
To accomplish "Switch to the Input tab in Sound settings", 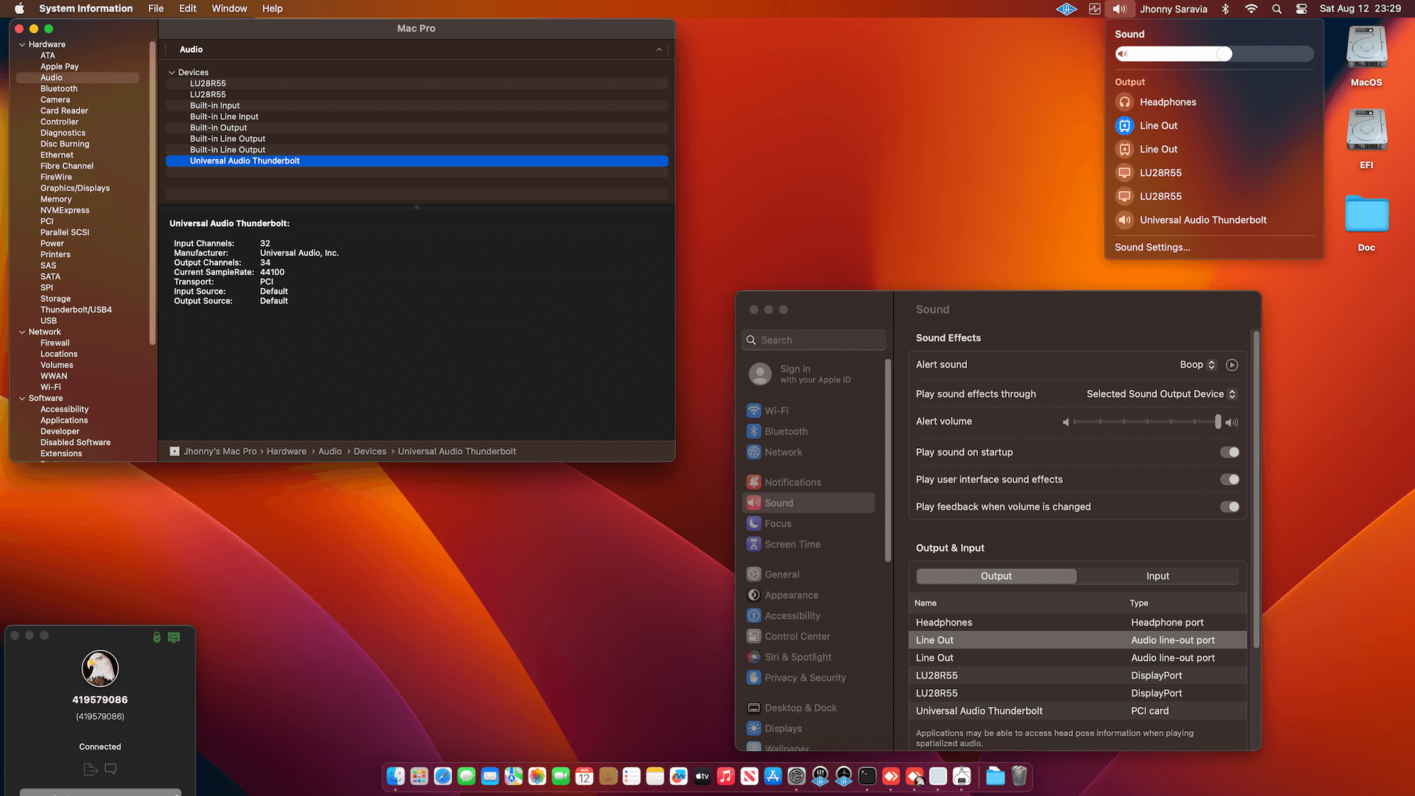I will (1158, 576).
